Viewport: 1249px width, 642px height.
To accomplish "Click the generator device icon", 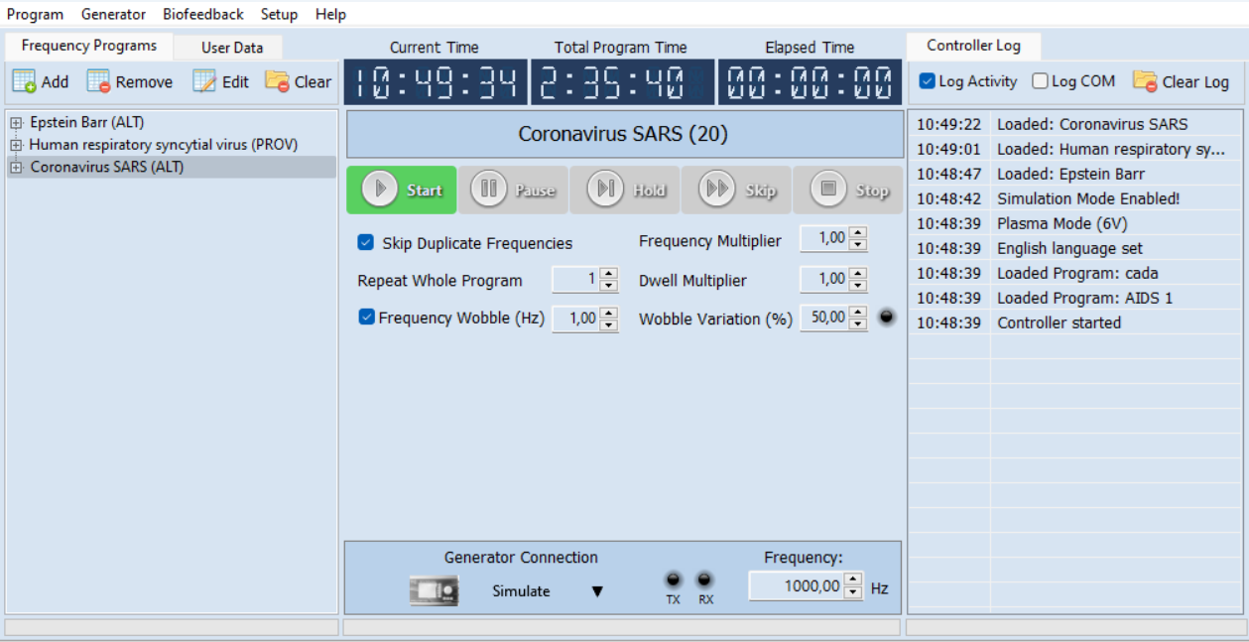I will pyautogui.click(x=436, y=589).
